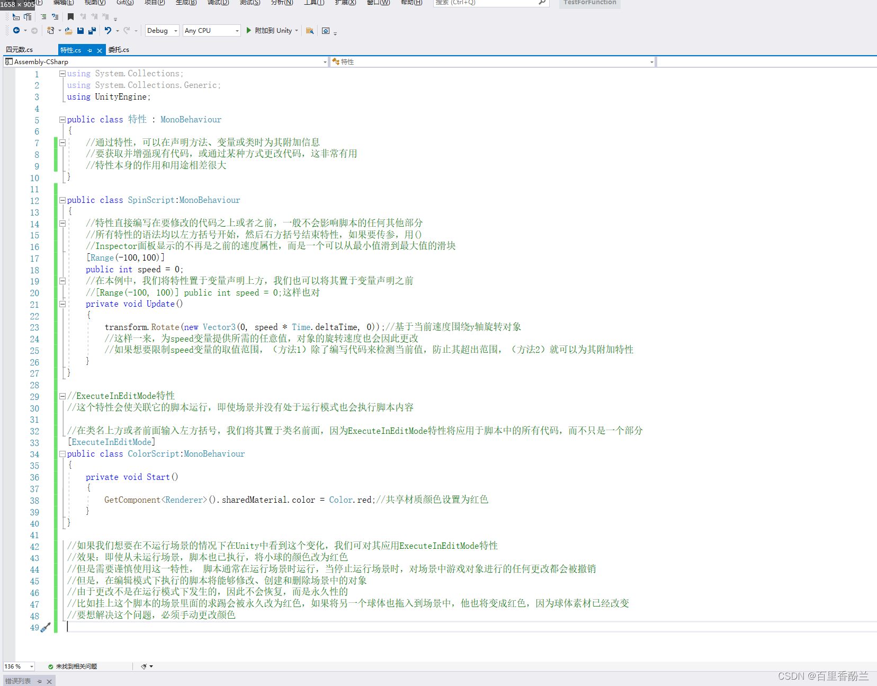Click the green start arrow icon
The height and width of the screenshot is (686, 877).
249,30
